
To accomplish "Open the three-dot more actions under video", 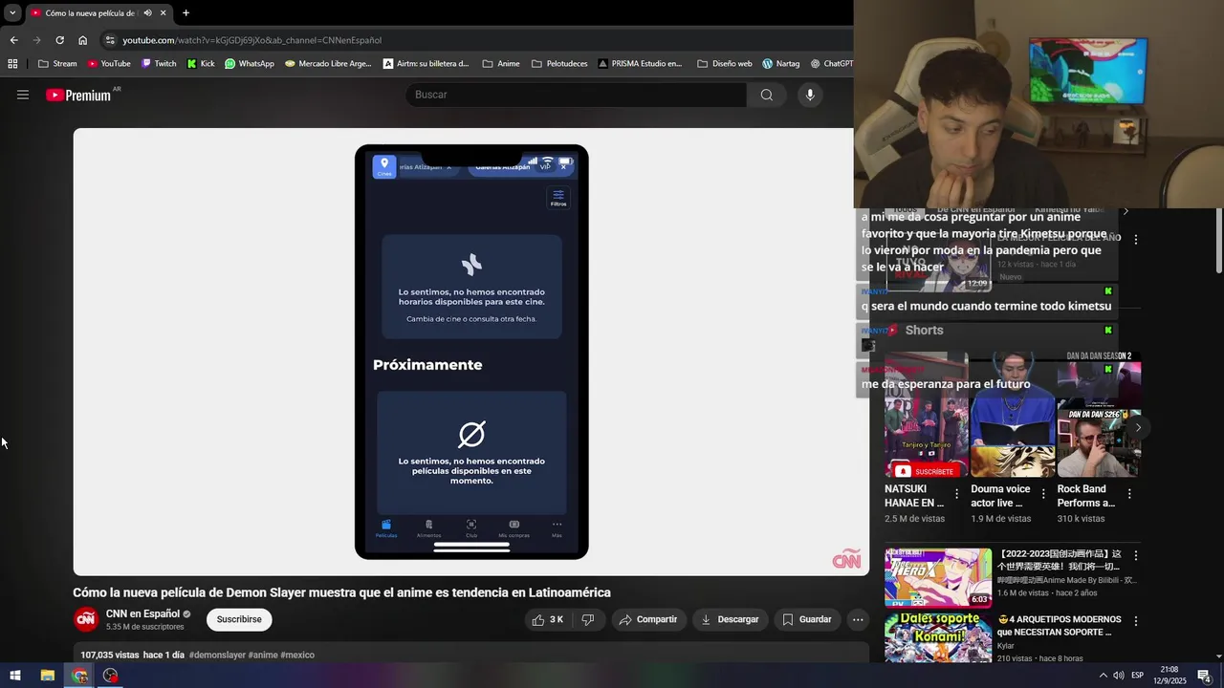I will coord(858,619).
